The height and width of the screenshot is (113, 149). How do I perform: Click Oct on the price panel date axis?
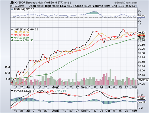point(108,87)
